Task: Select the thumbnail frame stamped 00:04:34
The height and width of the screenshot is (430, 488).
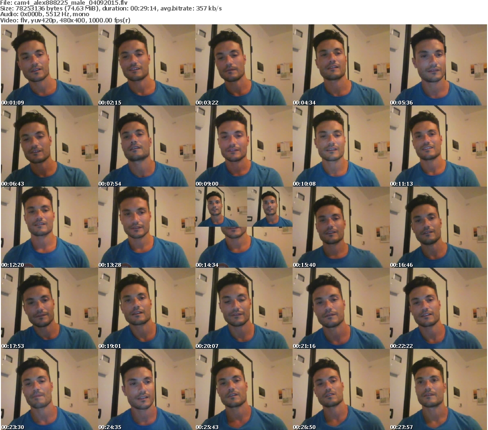Action: click(x=341, y=65)
